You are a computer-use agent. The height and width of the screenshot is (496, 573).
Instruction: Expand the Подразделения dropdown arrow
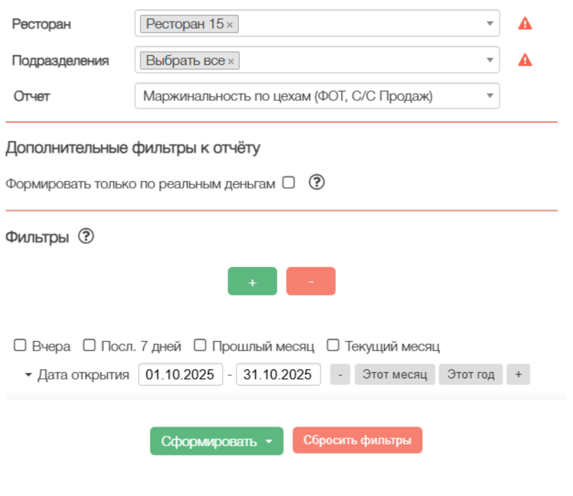(490, 60)
